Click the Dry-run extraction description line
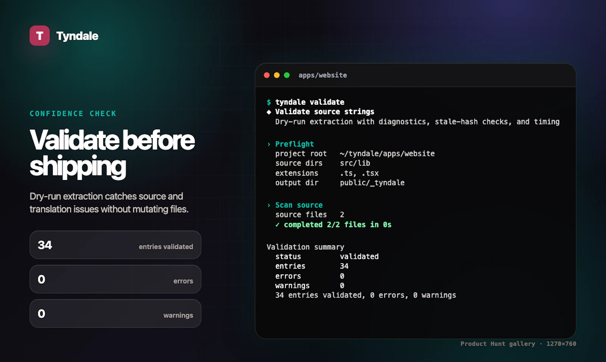This screenshot has width=606, height=362. pos(417,122)
